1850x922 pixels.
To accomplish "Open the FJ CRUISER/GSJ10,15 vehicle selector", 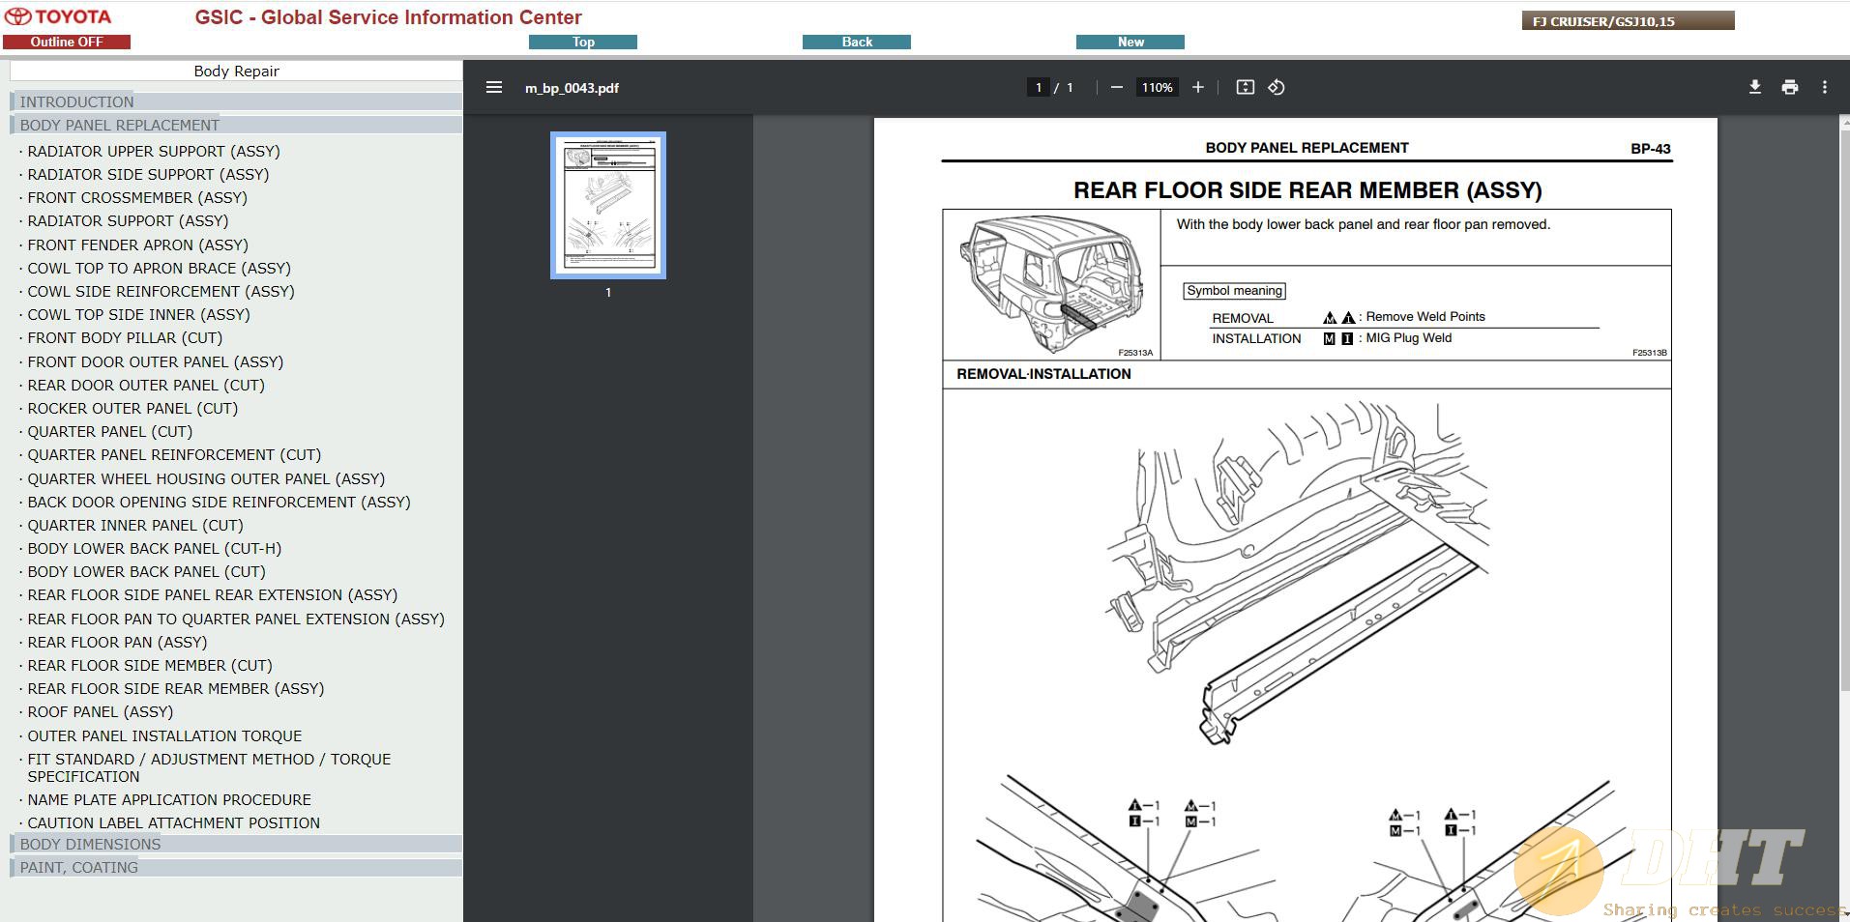I will (1629, 20).
